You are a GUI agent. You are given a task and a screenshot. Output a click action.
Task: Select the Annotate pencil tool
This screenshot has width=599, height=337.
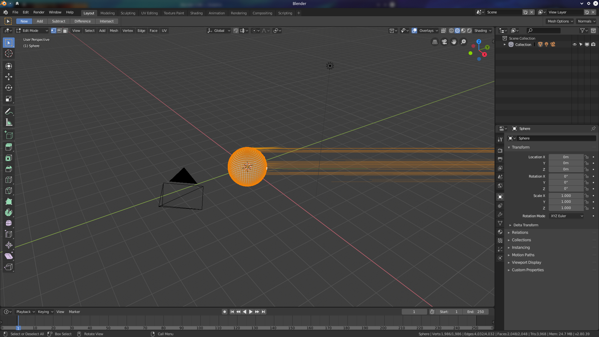point(9,112)
